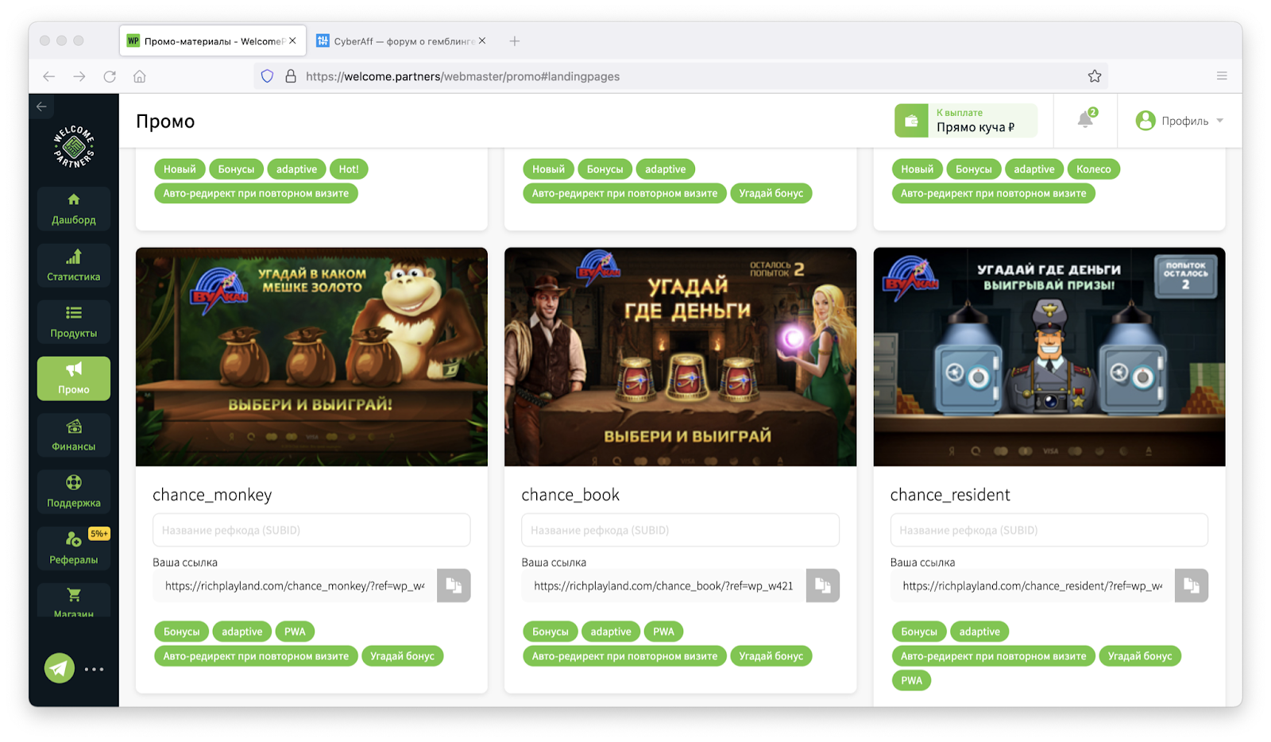
Task: Click the 5%+ badge on Рефералы
Action: click(x=99, y=534)
